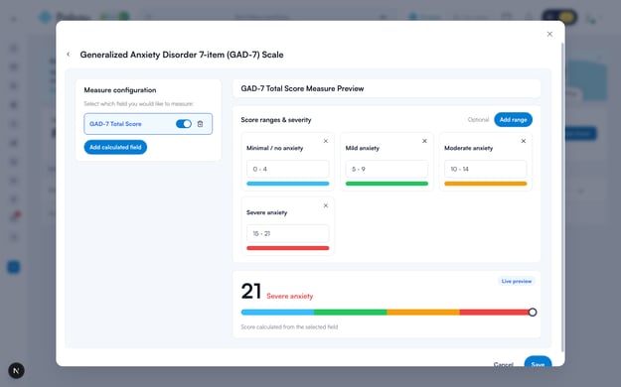Click the Add calculated field button
The height and width of the screenshot is (387, 621).
coord(115,147)
